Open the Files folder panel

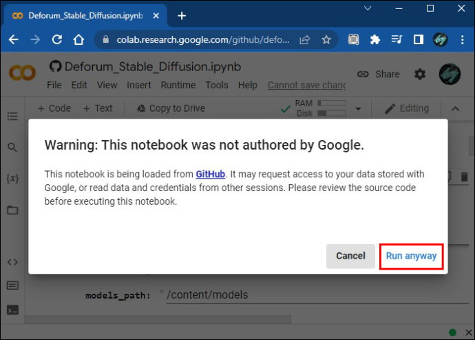(x=12, y=210)
